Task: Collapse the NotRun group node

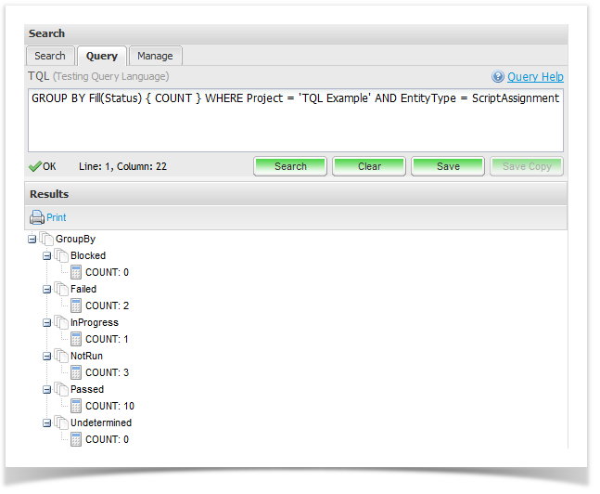Action: tap(48, 356)
